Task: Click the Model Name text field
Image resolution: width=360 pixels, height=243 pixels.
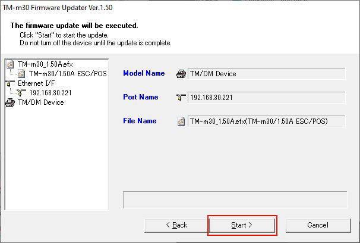Action: (x=266, y=74)
